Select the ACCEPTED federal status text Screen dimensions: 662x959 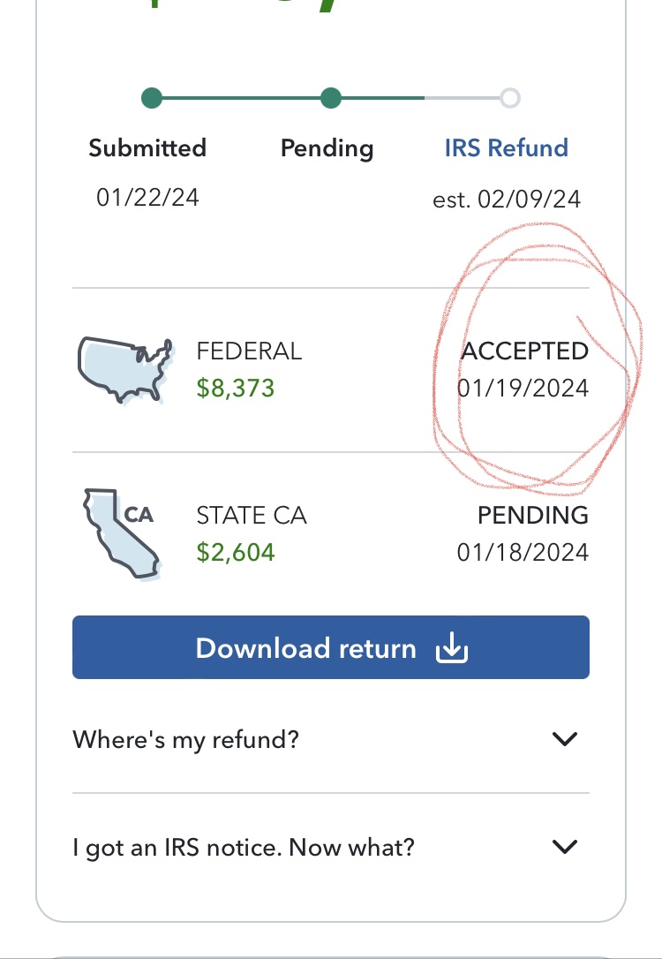[524, 351]
